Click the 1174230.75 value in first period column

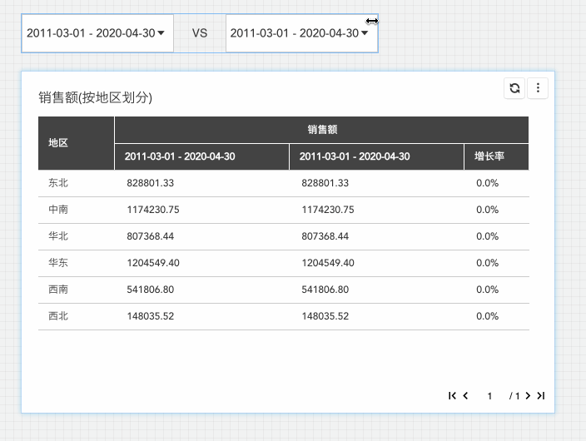tap(153, 210)
